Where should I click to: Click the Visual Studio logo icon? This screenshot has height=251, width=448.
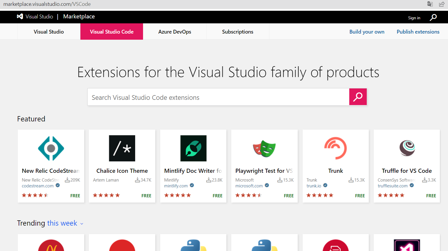(x=20, y=17)
